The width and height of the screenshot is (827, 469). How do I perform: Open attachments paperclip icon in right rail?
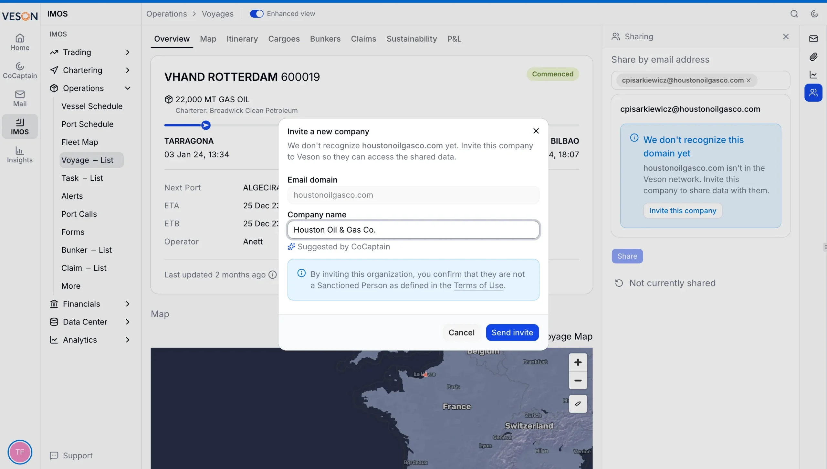tap(813, 57)
